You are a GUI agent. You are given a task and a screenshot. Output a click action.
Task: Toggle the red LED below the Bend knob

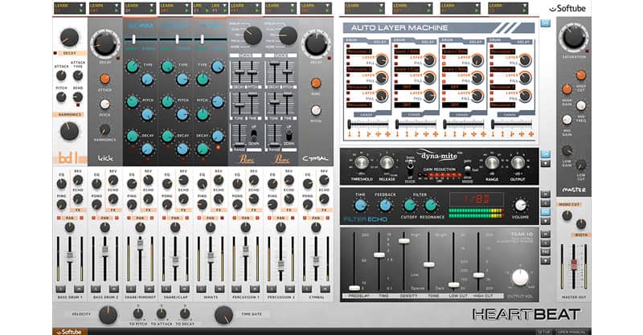tap(78, 104)
